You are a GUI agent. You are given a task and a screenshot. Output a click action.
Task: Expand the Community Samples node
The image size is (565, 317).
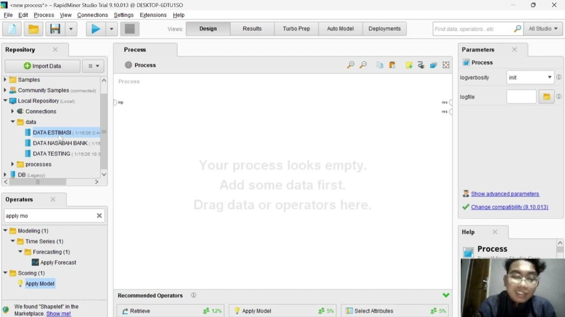pyautogui.click(x=5, y=90)
